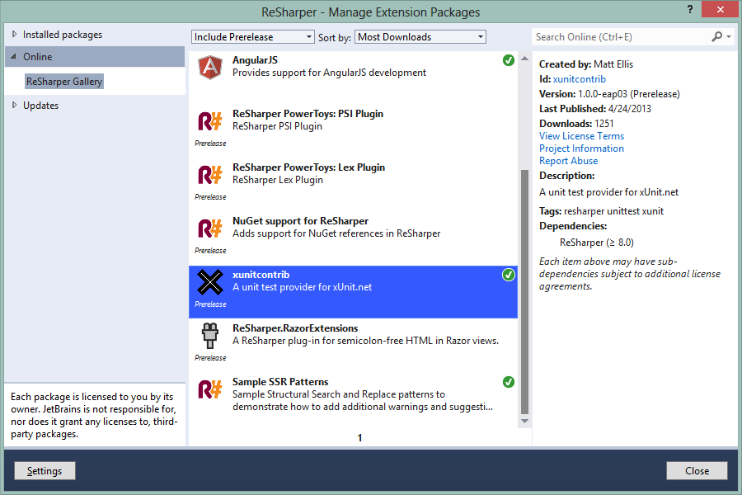Select ReSharper.RazorExtensions package title
The width and height of the screenshot is (742, 495).
click(295, 328)
